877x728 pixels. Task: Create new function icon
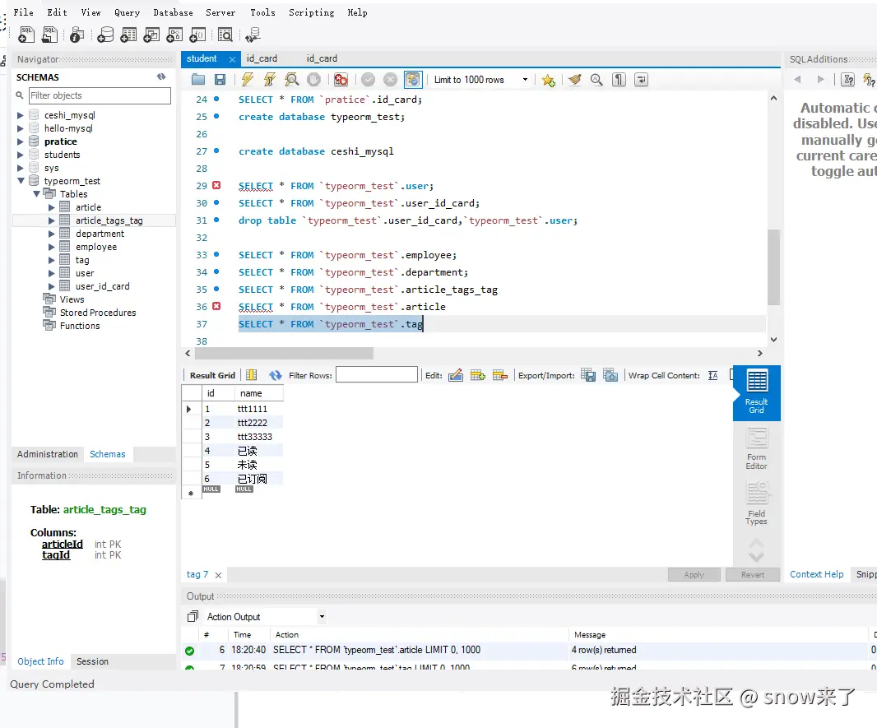tap(197, 35)
